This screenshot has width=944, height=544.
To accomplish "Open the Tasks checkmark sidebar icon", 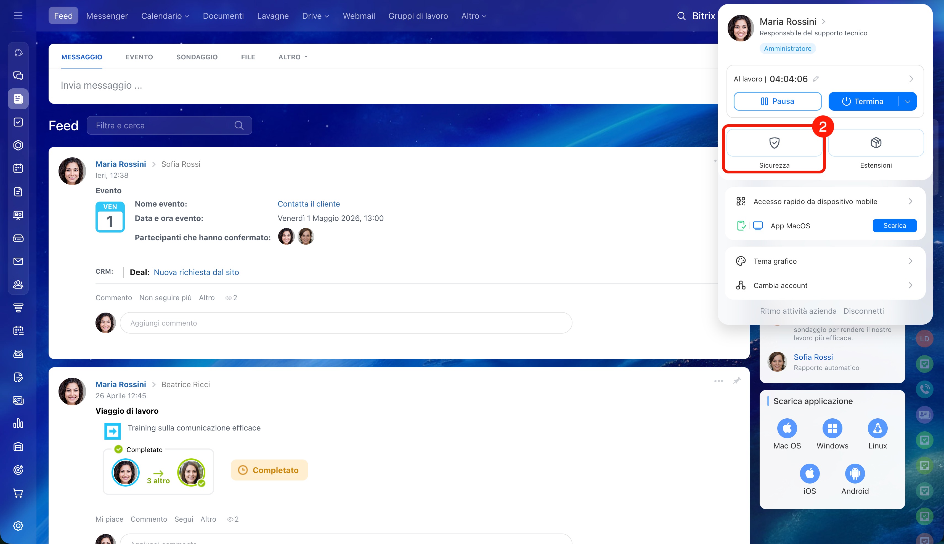I will (18, 122).
